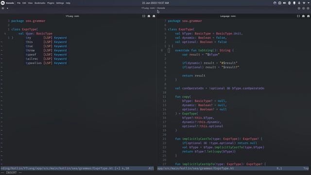The image size is (311, 175).
Task: Open the Edit menu
Action: click(x=24, y=3)
